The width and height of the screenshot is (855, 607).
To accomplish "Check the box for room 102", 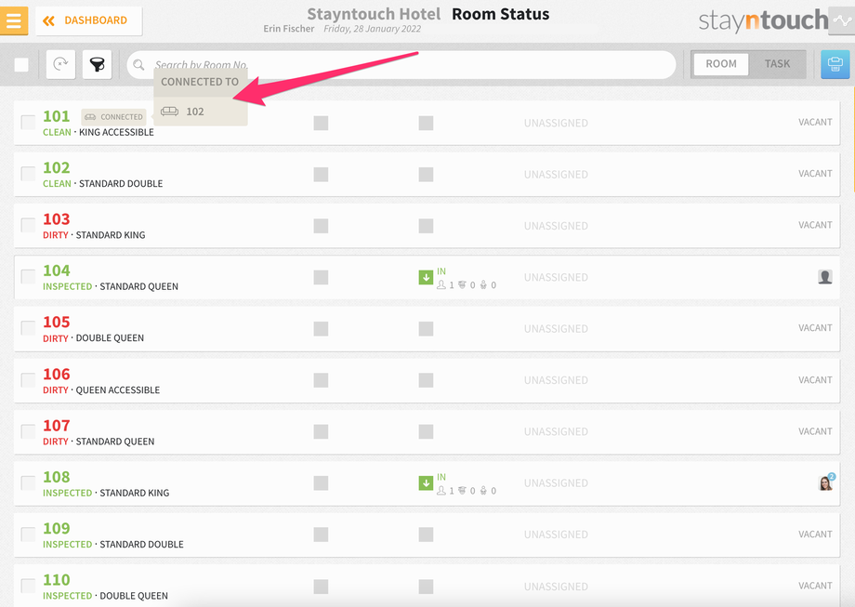I will point(28,174).
